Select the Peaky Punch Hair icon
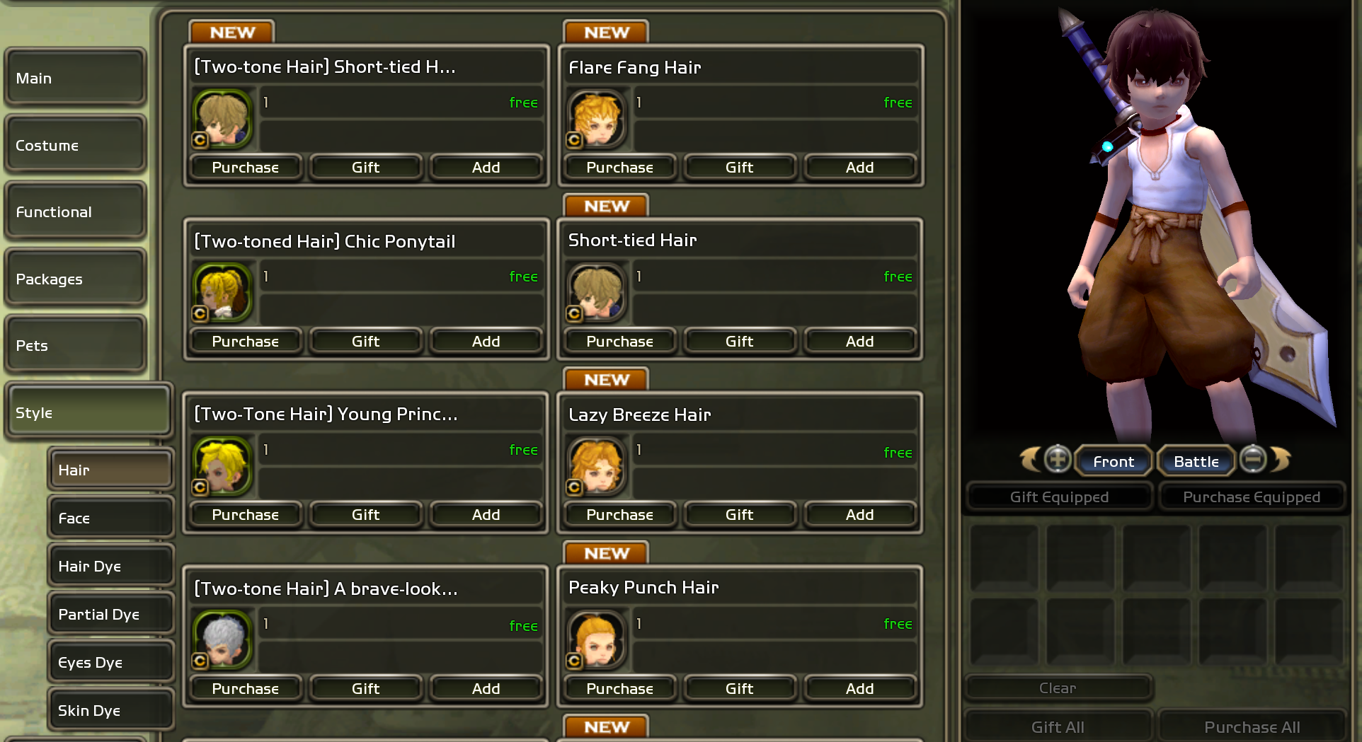Viewport: 1362px width, 742px height. coord(597,639)
